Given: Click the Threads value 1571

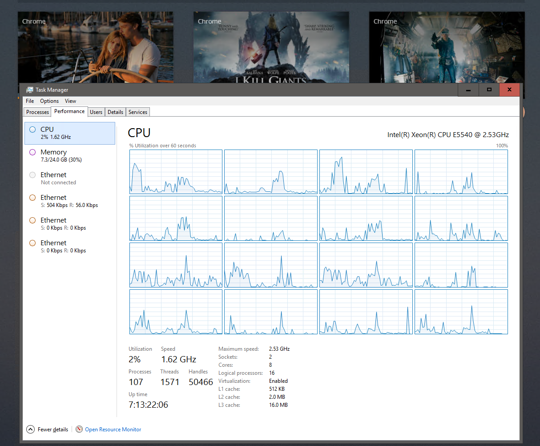Looking at the screenshot, I should coord(170,382).
